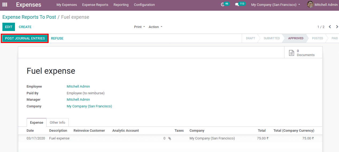Click the 0 Documents stat button
339x152 pixels.
303,53
